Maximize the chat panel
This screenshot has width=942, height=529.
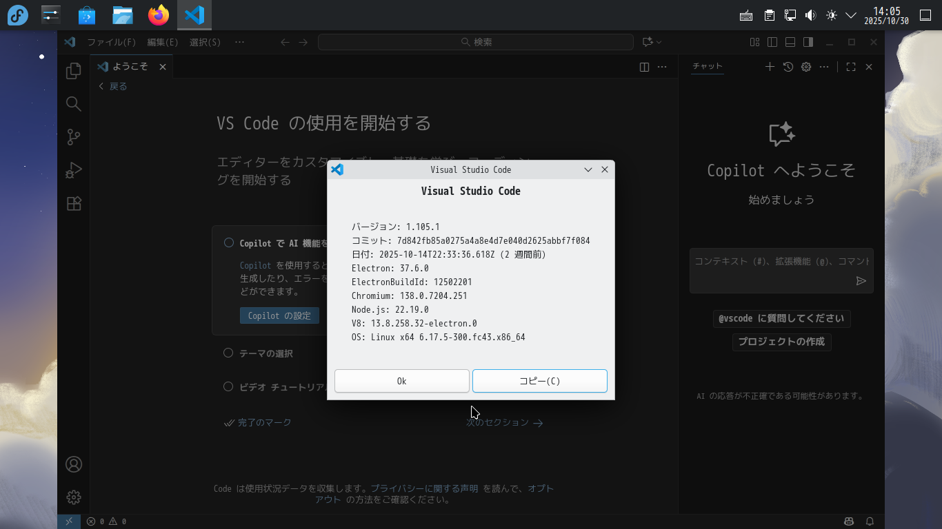(851, 67)
